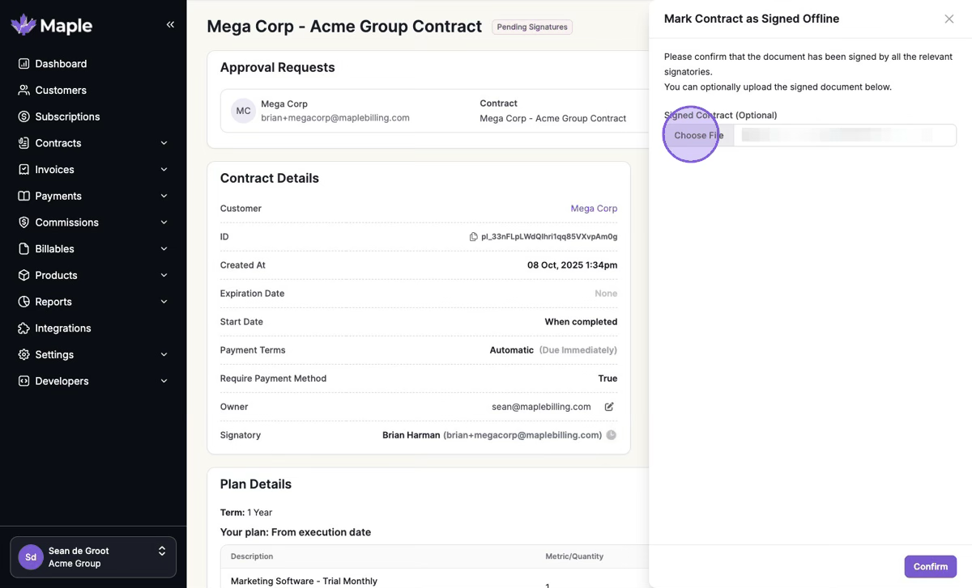Screen dimensions: 972x588
Task: Open the Mega Corp customer link
Action: tap(594, 209)
